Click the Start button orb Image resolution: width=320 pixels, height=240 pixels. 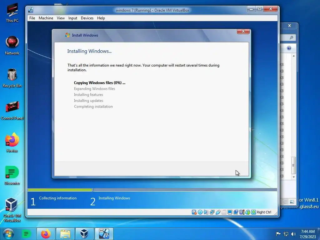click(x=8, y=234)
